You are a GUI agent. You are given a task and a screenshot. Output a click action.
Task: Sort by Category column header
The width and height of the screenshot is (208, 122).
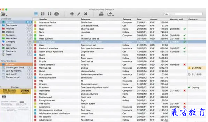pyautogui.click(x=127, y=19)
